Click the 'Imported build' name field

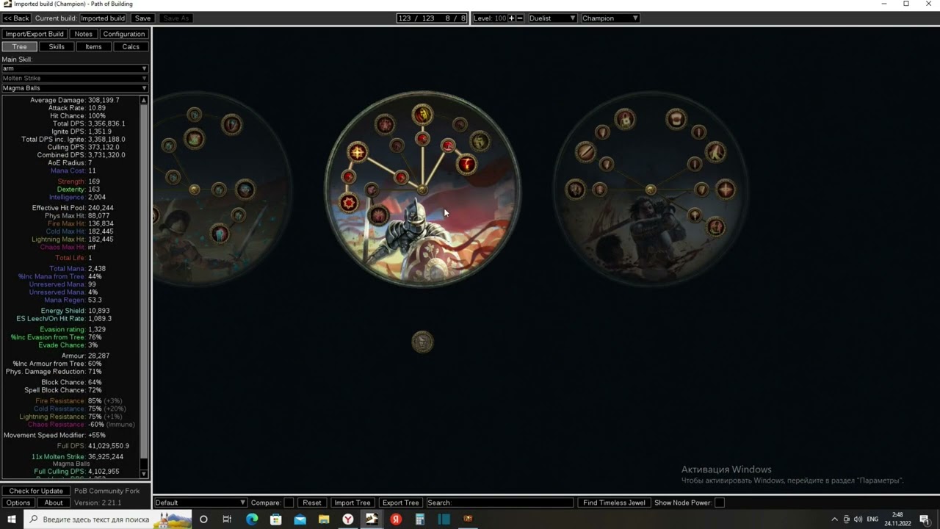click(x=103, y=18)
